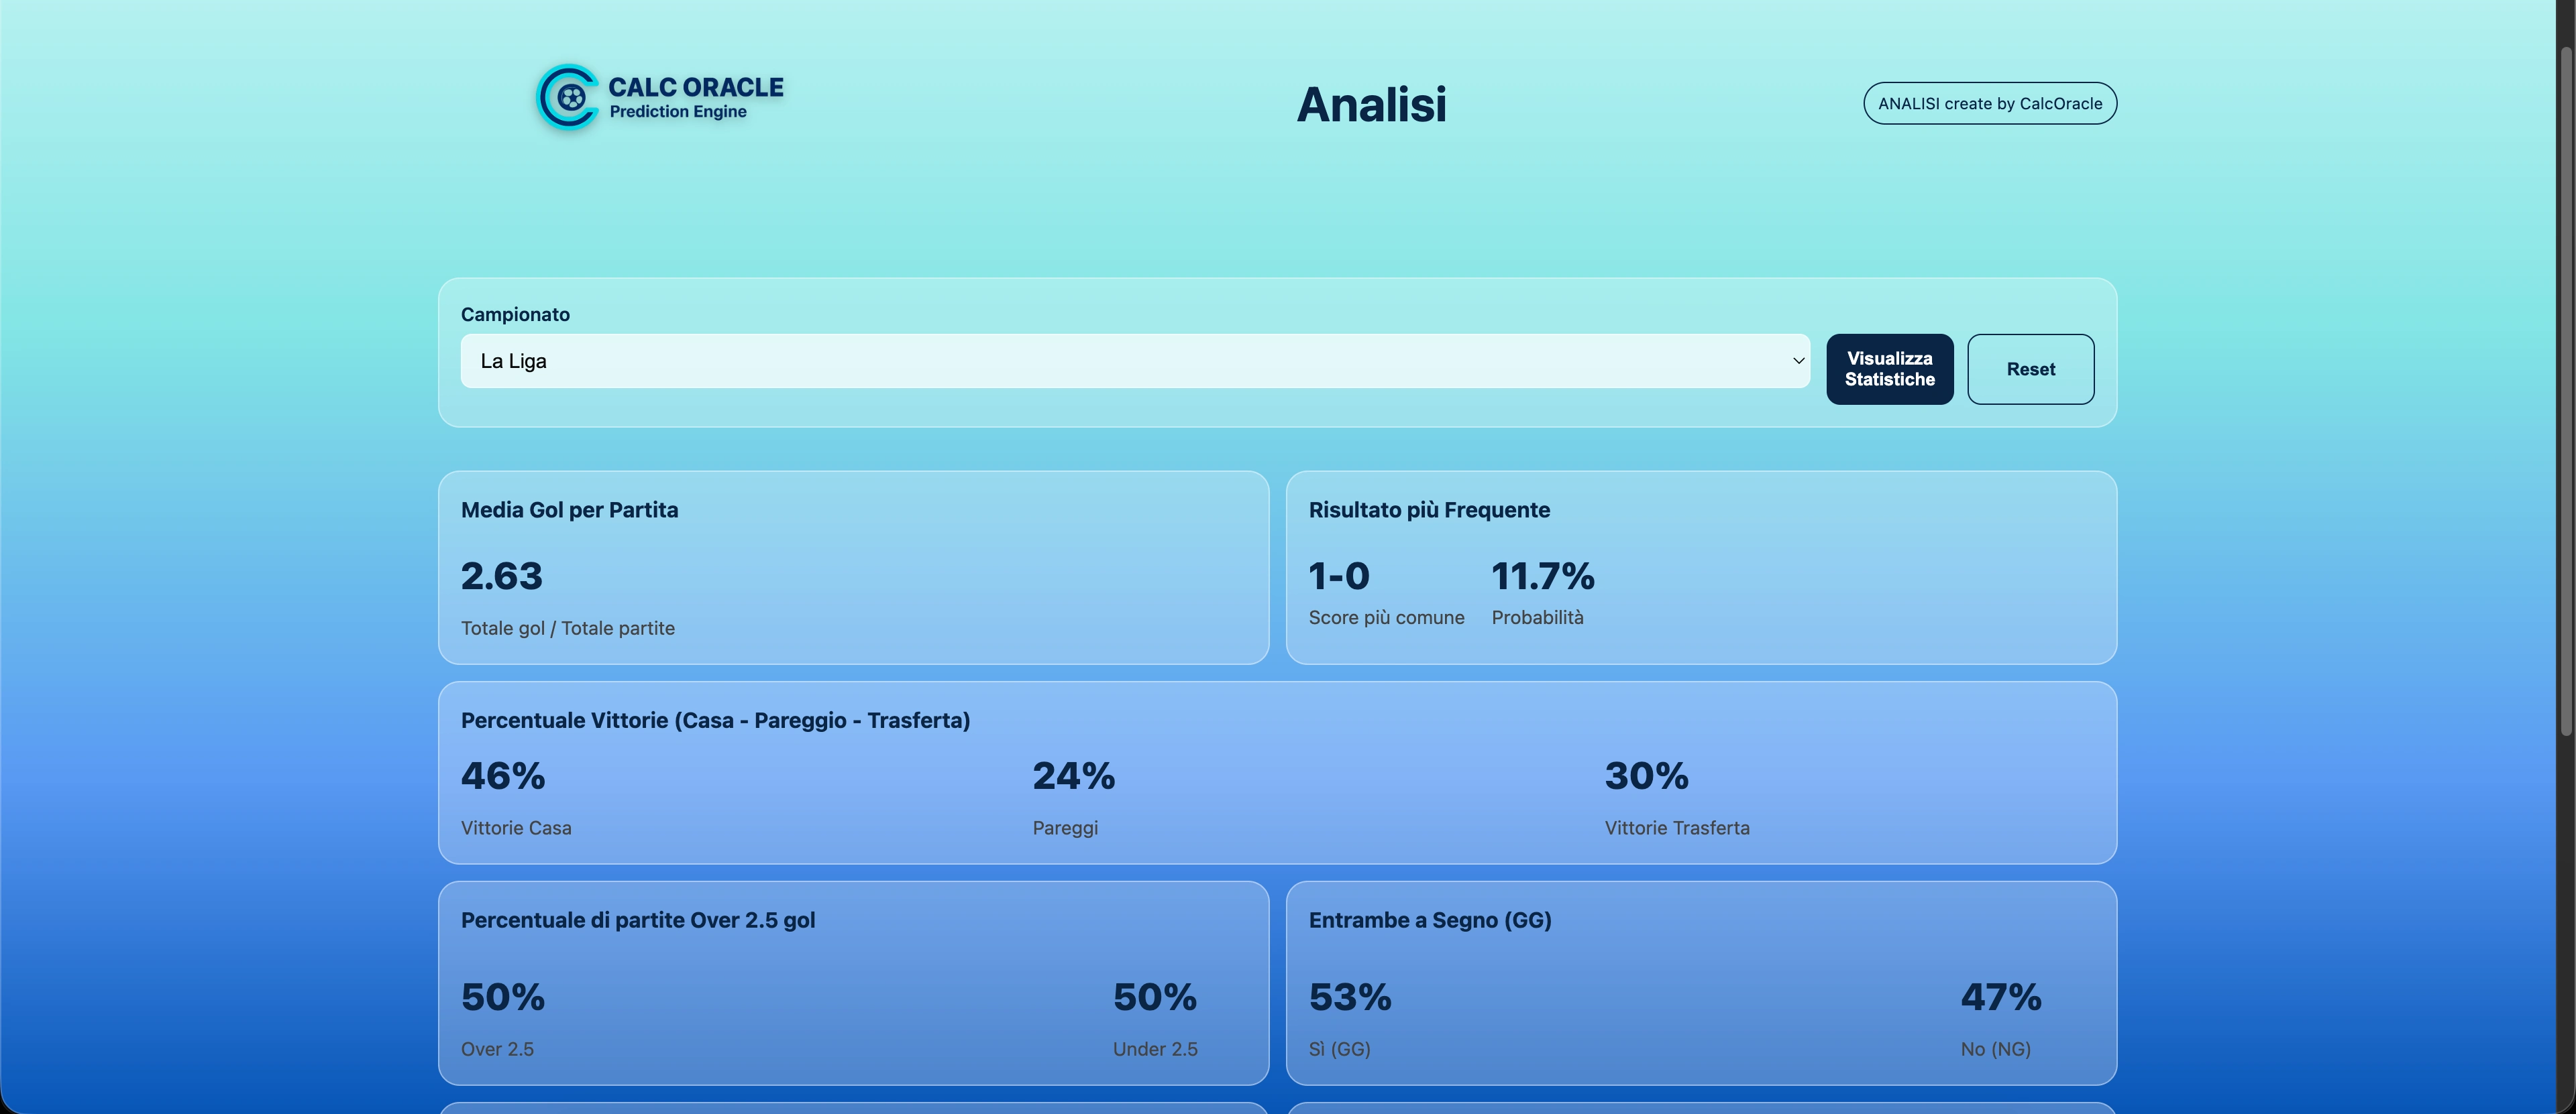Click the chevron arrow of the league selector
2576x1114 pixels.
[1797, 361]
